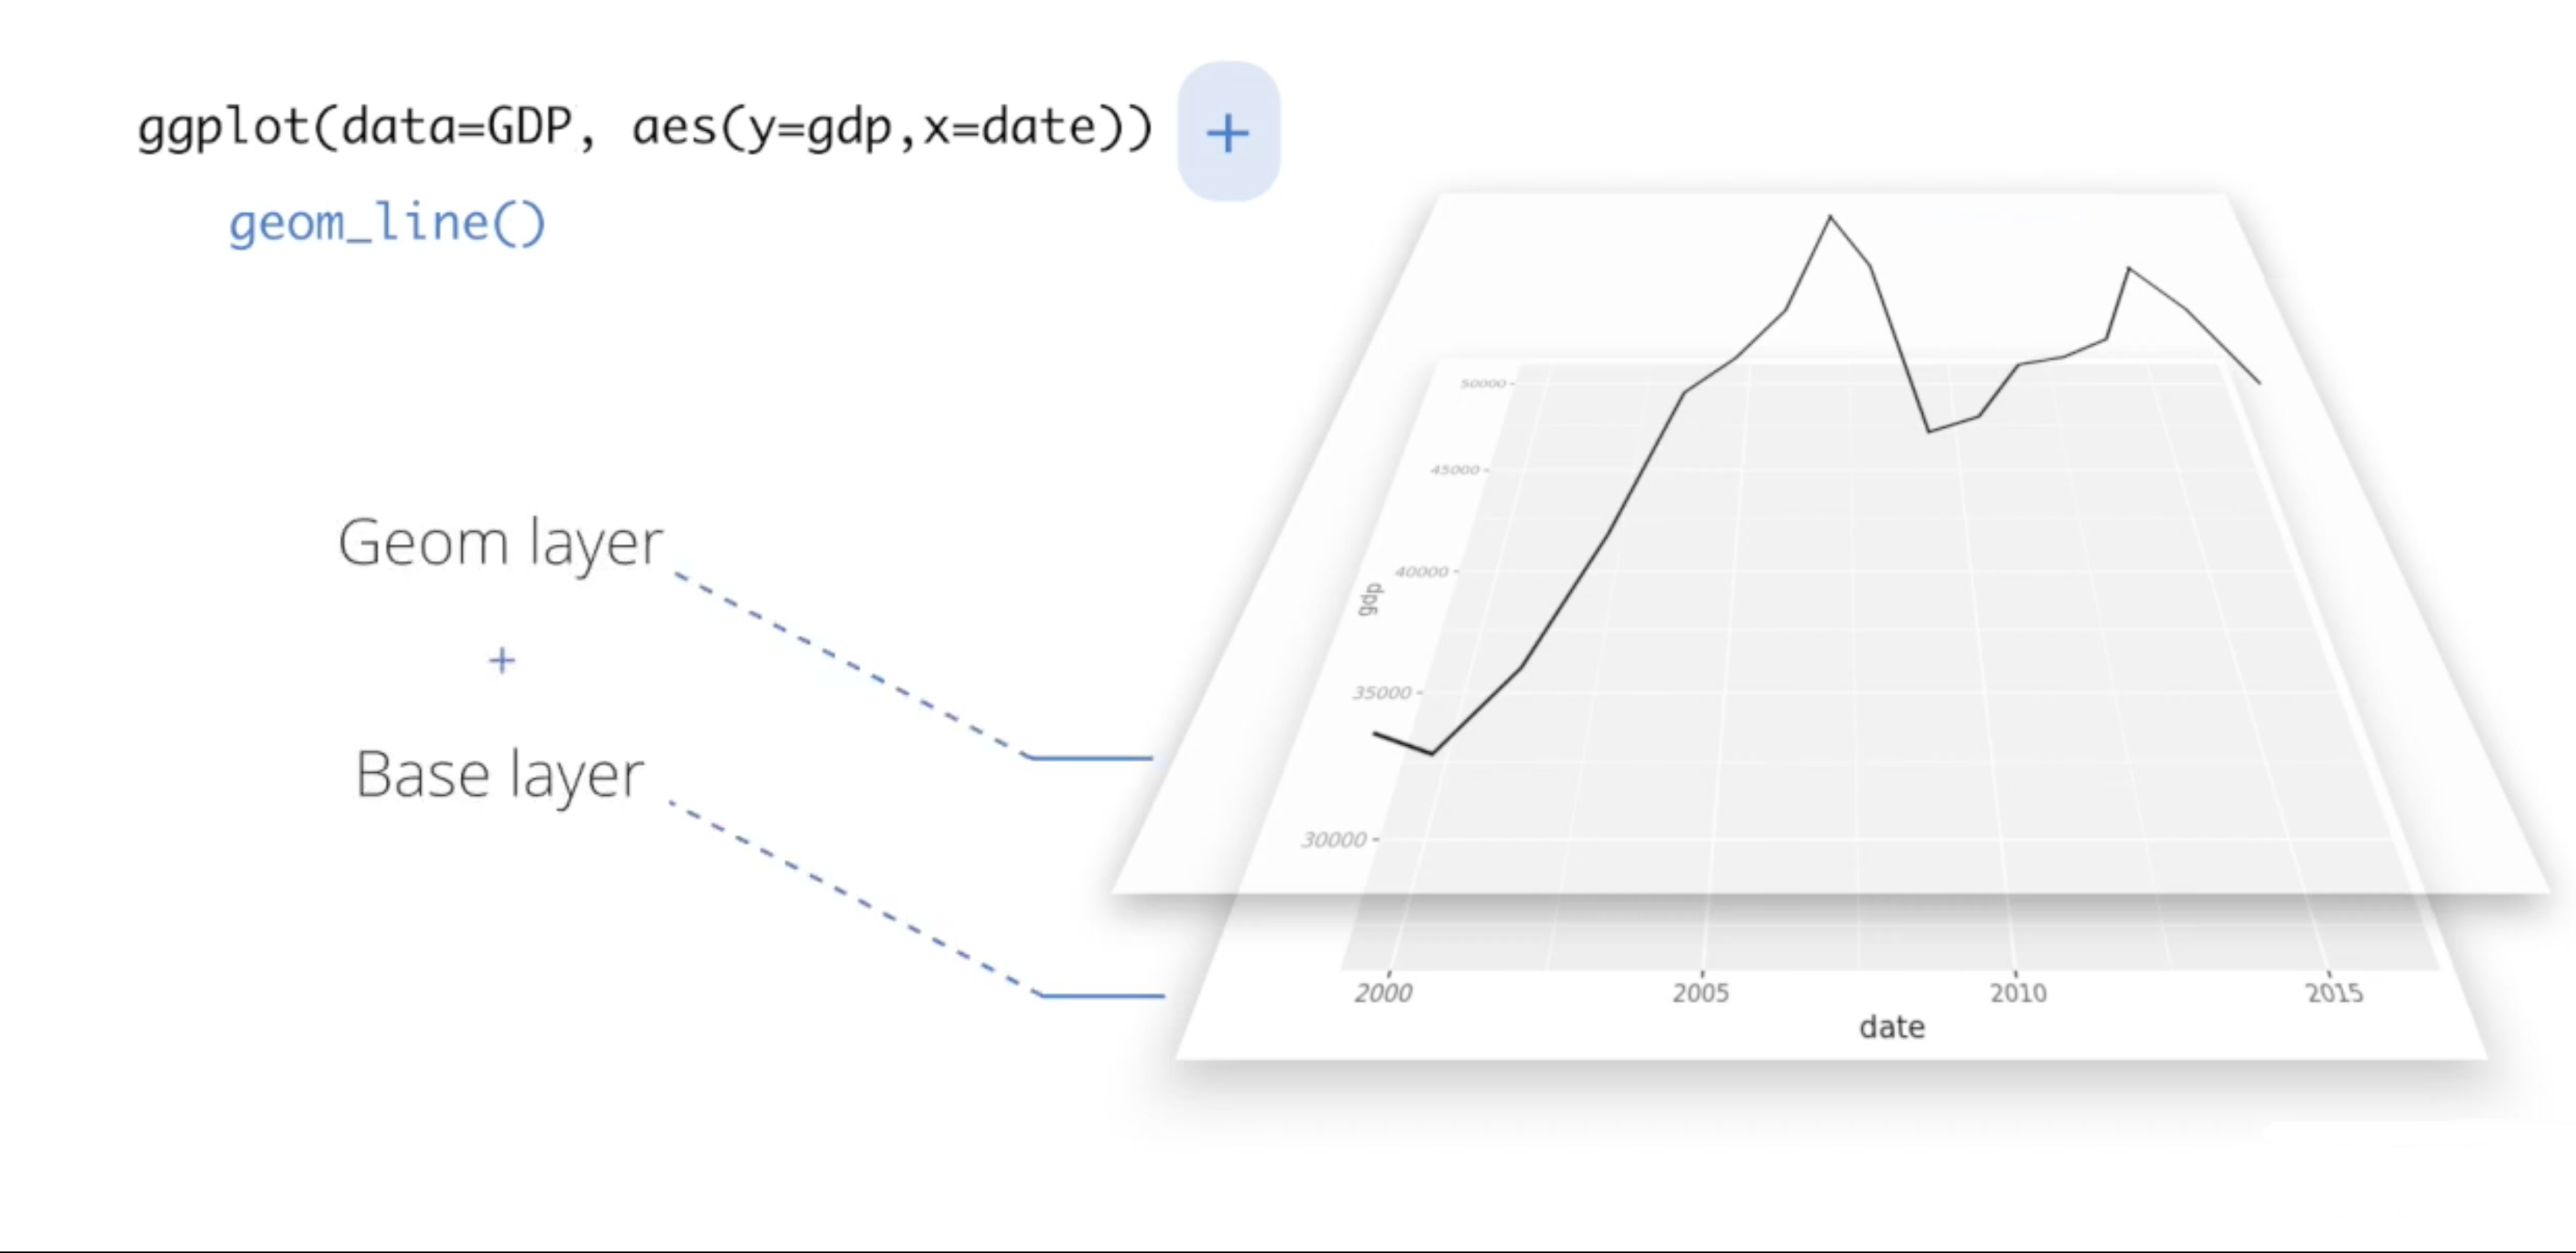Click the solid connector end for Geom layer
The image size is (2576, 1253).
pyautogui.click(x=1092, y=758)
